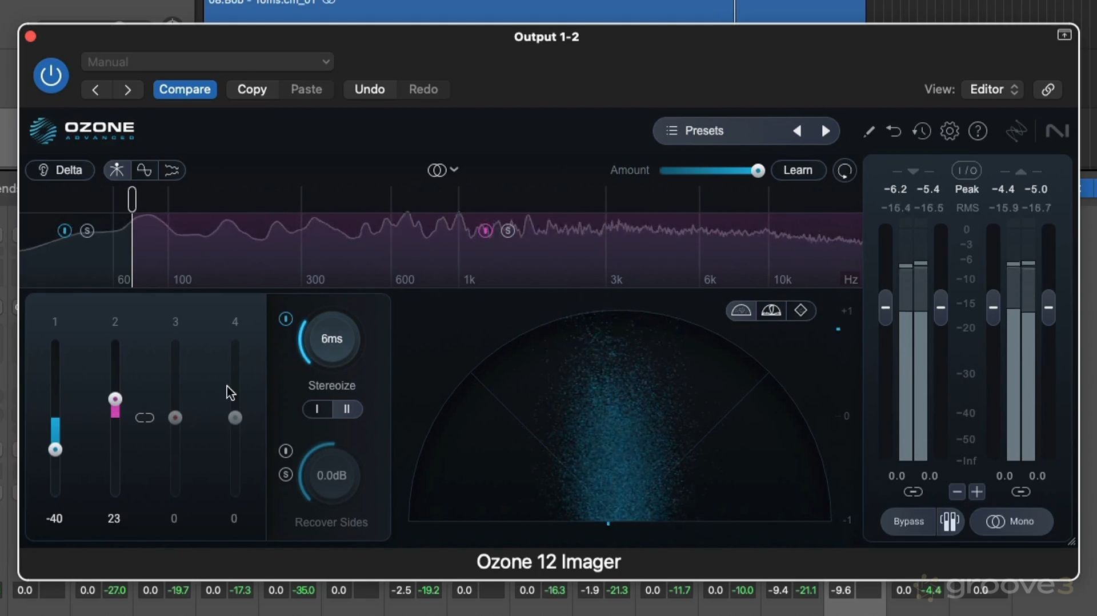The width and height of the screenshot is (1097, 616).
Task: Expand the stereo channel mode dropdown
Action: pos(443,170)
